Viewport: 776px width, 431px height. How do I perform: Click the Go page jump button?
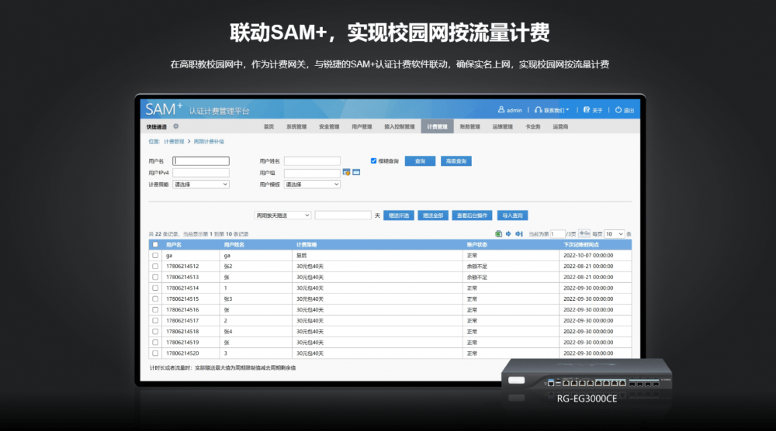tap(584, 233)
